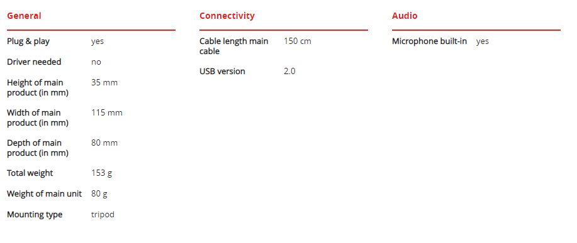Image resolution: width=577 pixels, height=243 pixels.
Task: Click the USB version label
Action: click(x=222, y=71)
